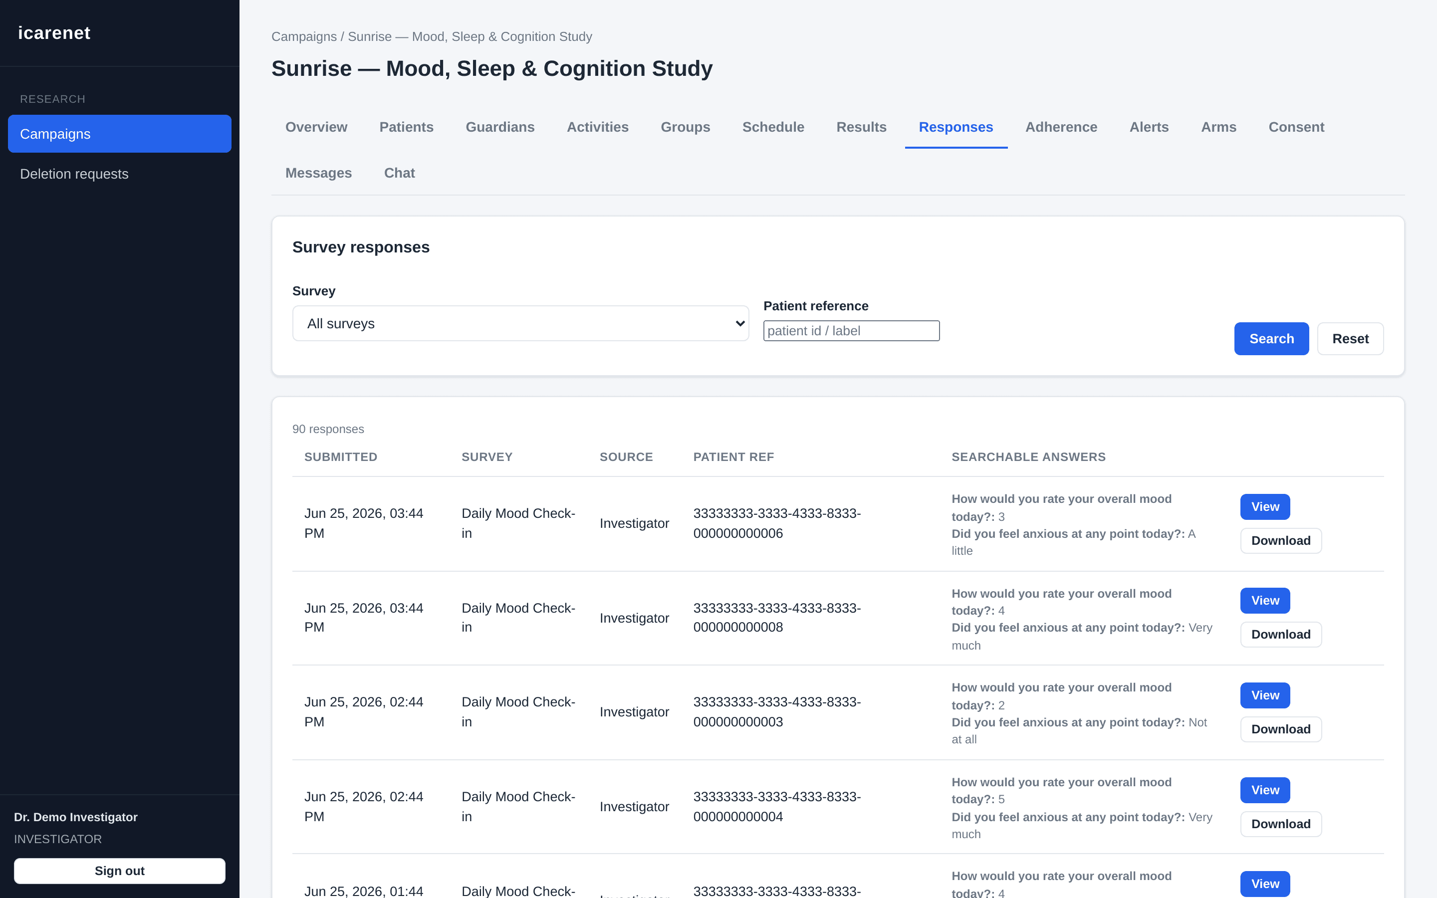Open the Activities tab

click(x=597, y=127)
